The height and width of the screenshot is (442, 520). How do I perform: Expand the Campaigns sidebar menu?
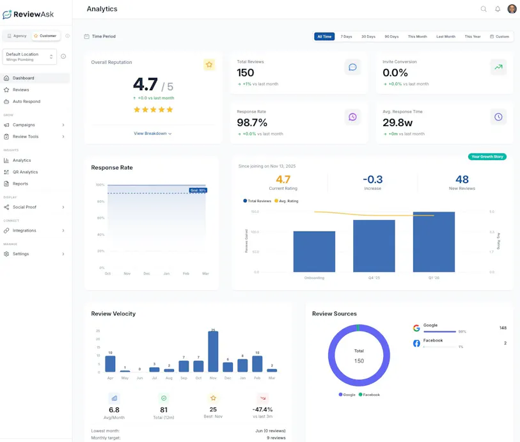click(x=35, y=125)
